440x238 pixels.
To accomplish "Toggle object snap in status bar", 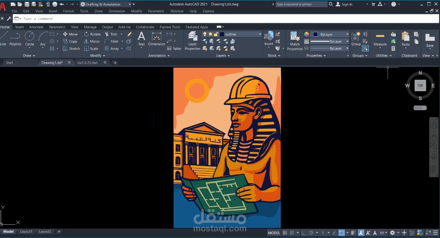I will pyautogui.click(x=341, y=233).
